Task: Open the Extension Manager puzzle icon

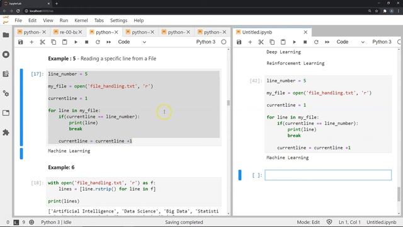Action: click(6, 132)
